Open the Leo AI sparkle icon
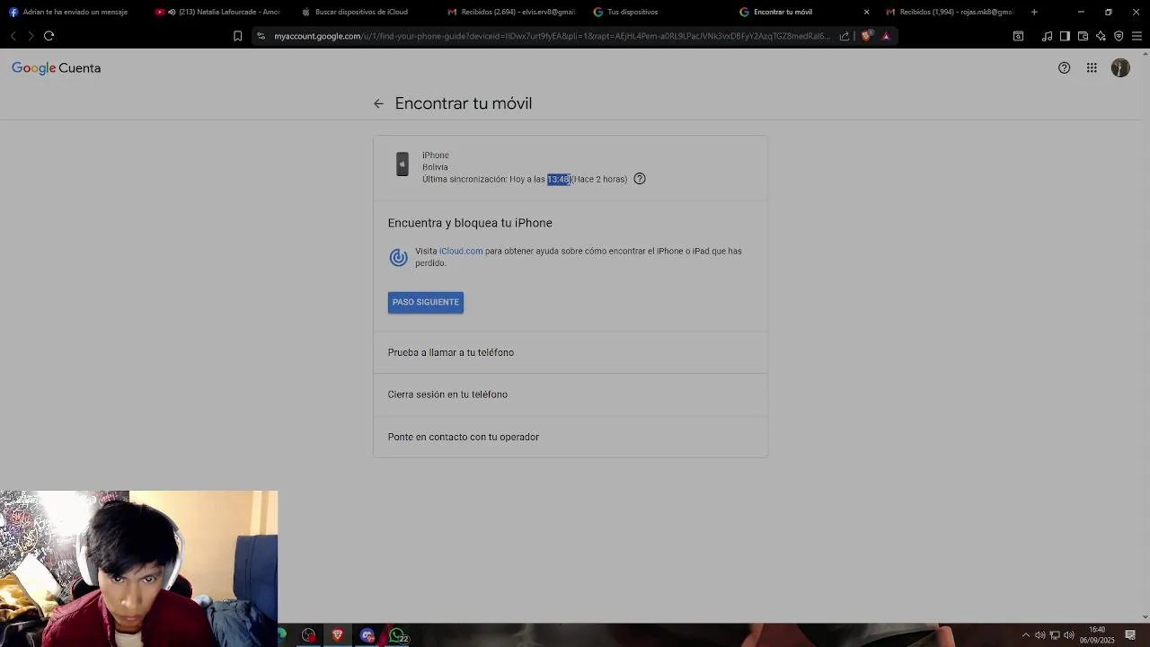 pyautogui.click(x=1101, y=36)
